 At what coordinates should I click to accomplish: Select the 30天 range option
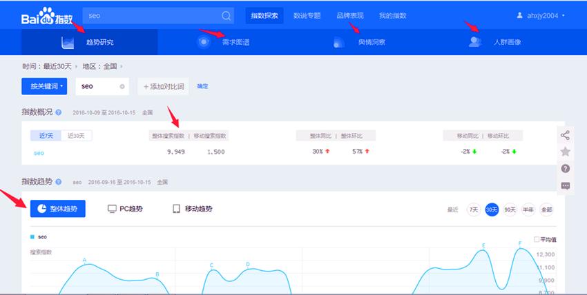492,210
